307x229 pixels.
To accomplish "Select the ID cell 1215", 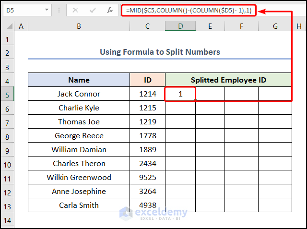I will [147, 108].
